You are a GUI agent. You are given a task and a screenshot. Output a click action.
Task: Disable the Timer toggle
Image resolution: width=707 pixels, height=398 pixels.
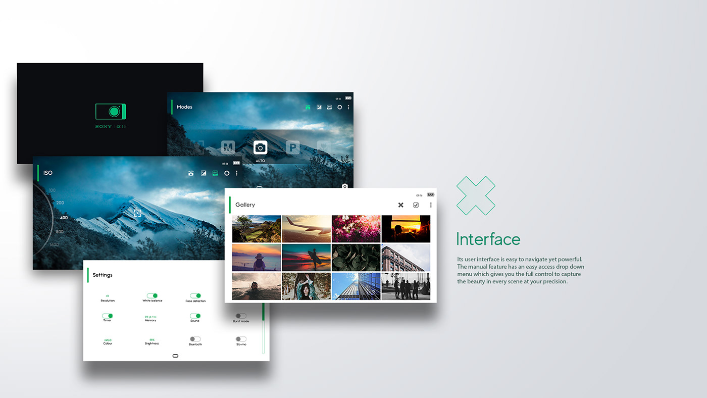click(108, 316)
